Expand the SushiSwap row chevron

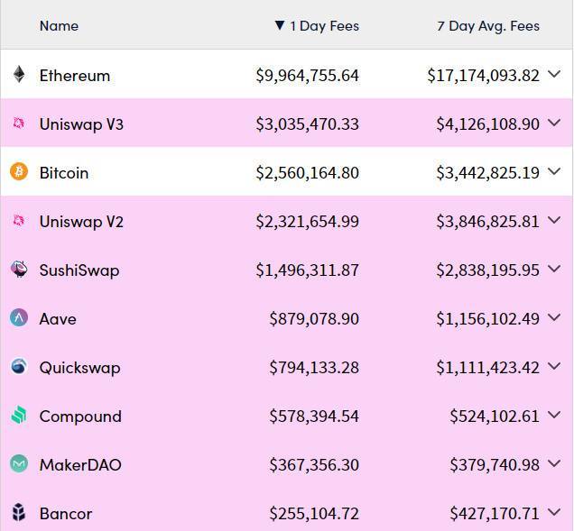pos(555,269)
